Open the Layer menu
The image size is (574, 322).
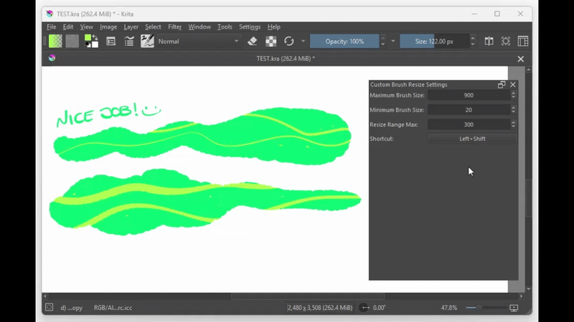(x=131, y=27)
